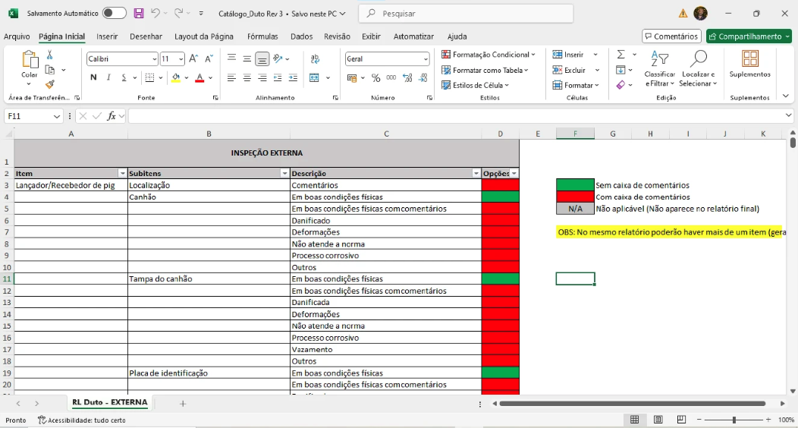Click the horizontal scrollbar
The width and height of the screenshot is (798, 428).
pyautogui.click(x=633, y=404)
